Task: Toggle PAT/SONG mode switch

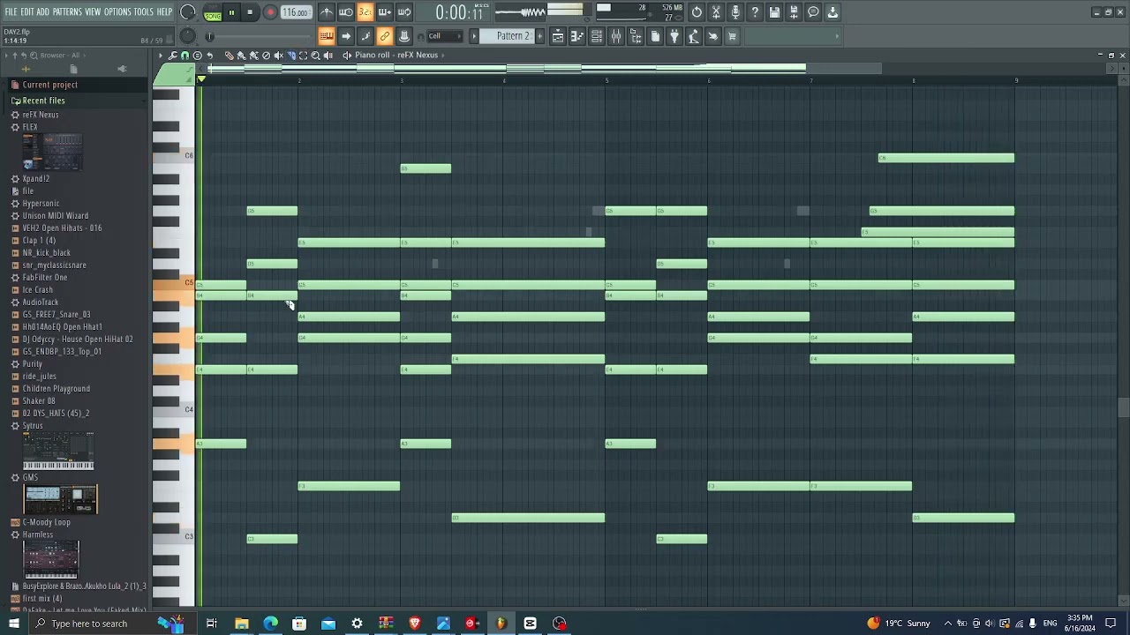Action: tap(213, 12)
